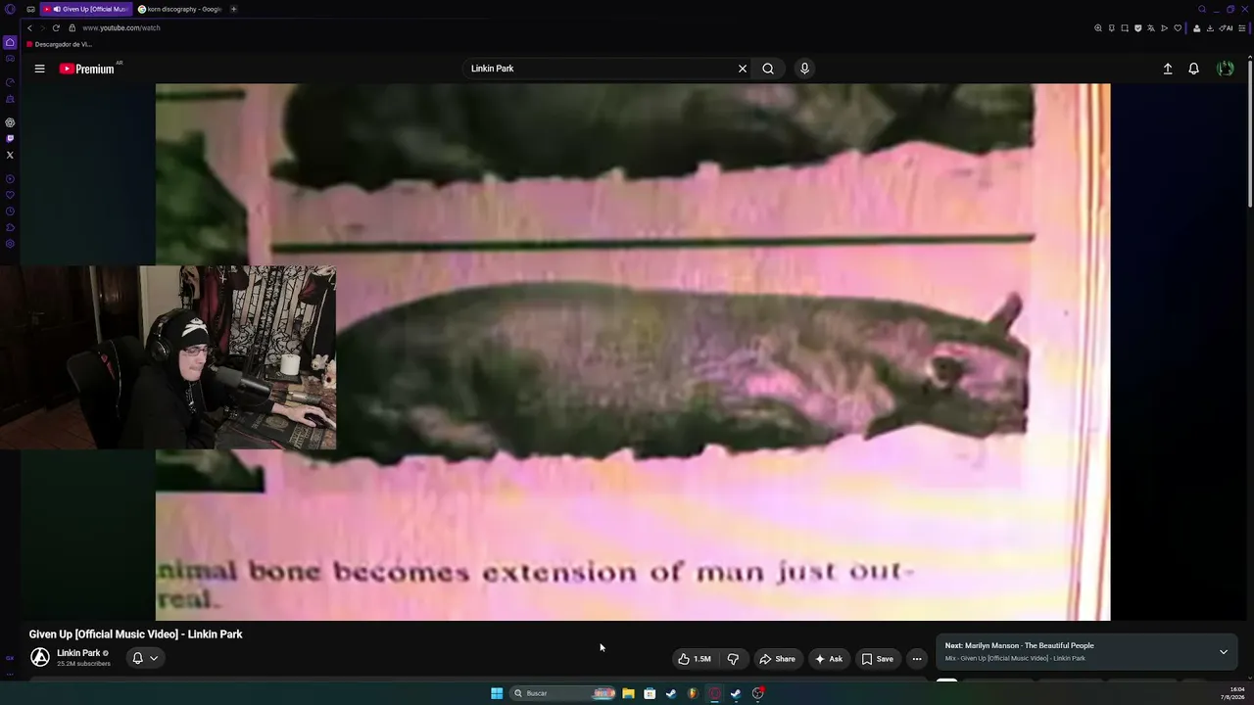Take a browser snapshot with capture icon

point(1125,28)
